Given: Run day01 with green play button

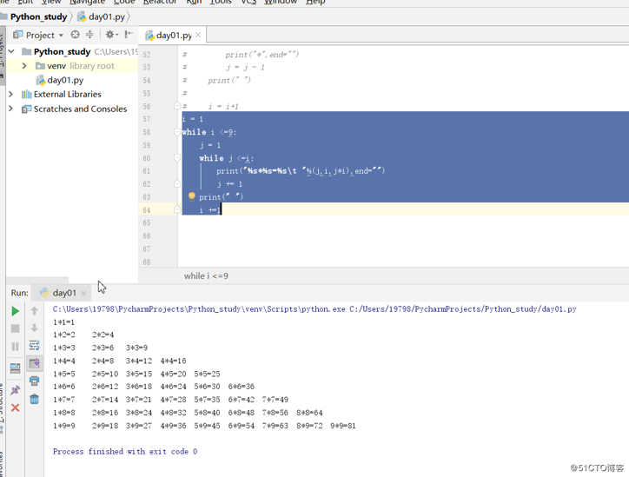Looking at the screenshot, I should (x=16, y=311).
